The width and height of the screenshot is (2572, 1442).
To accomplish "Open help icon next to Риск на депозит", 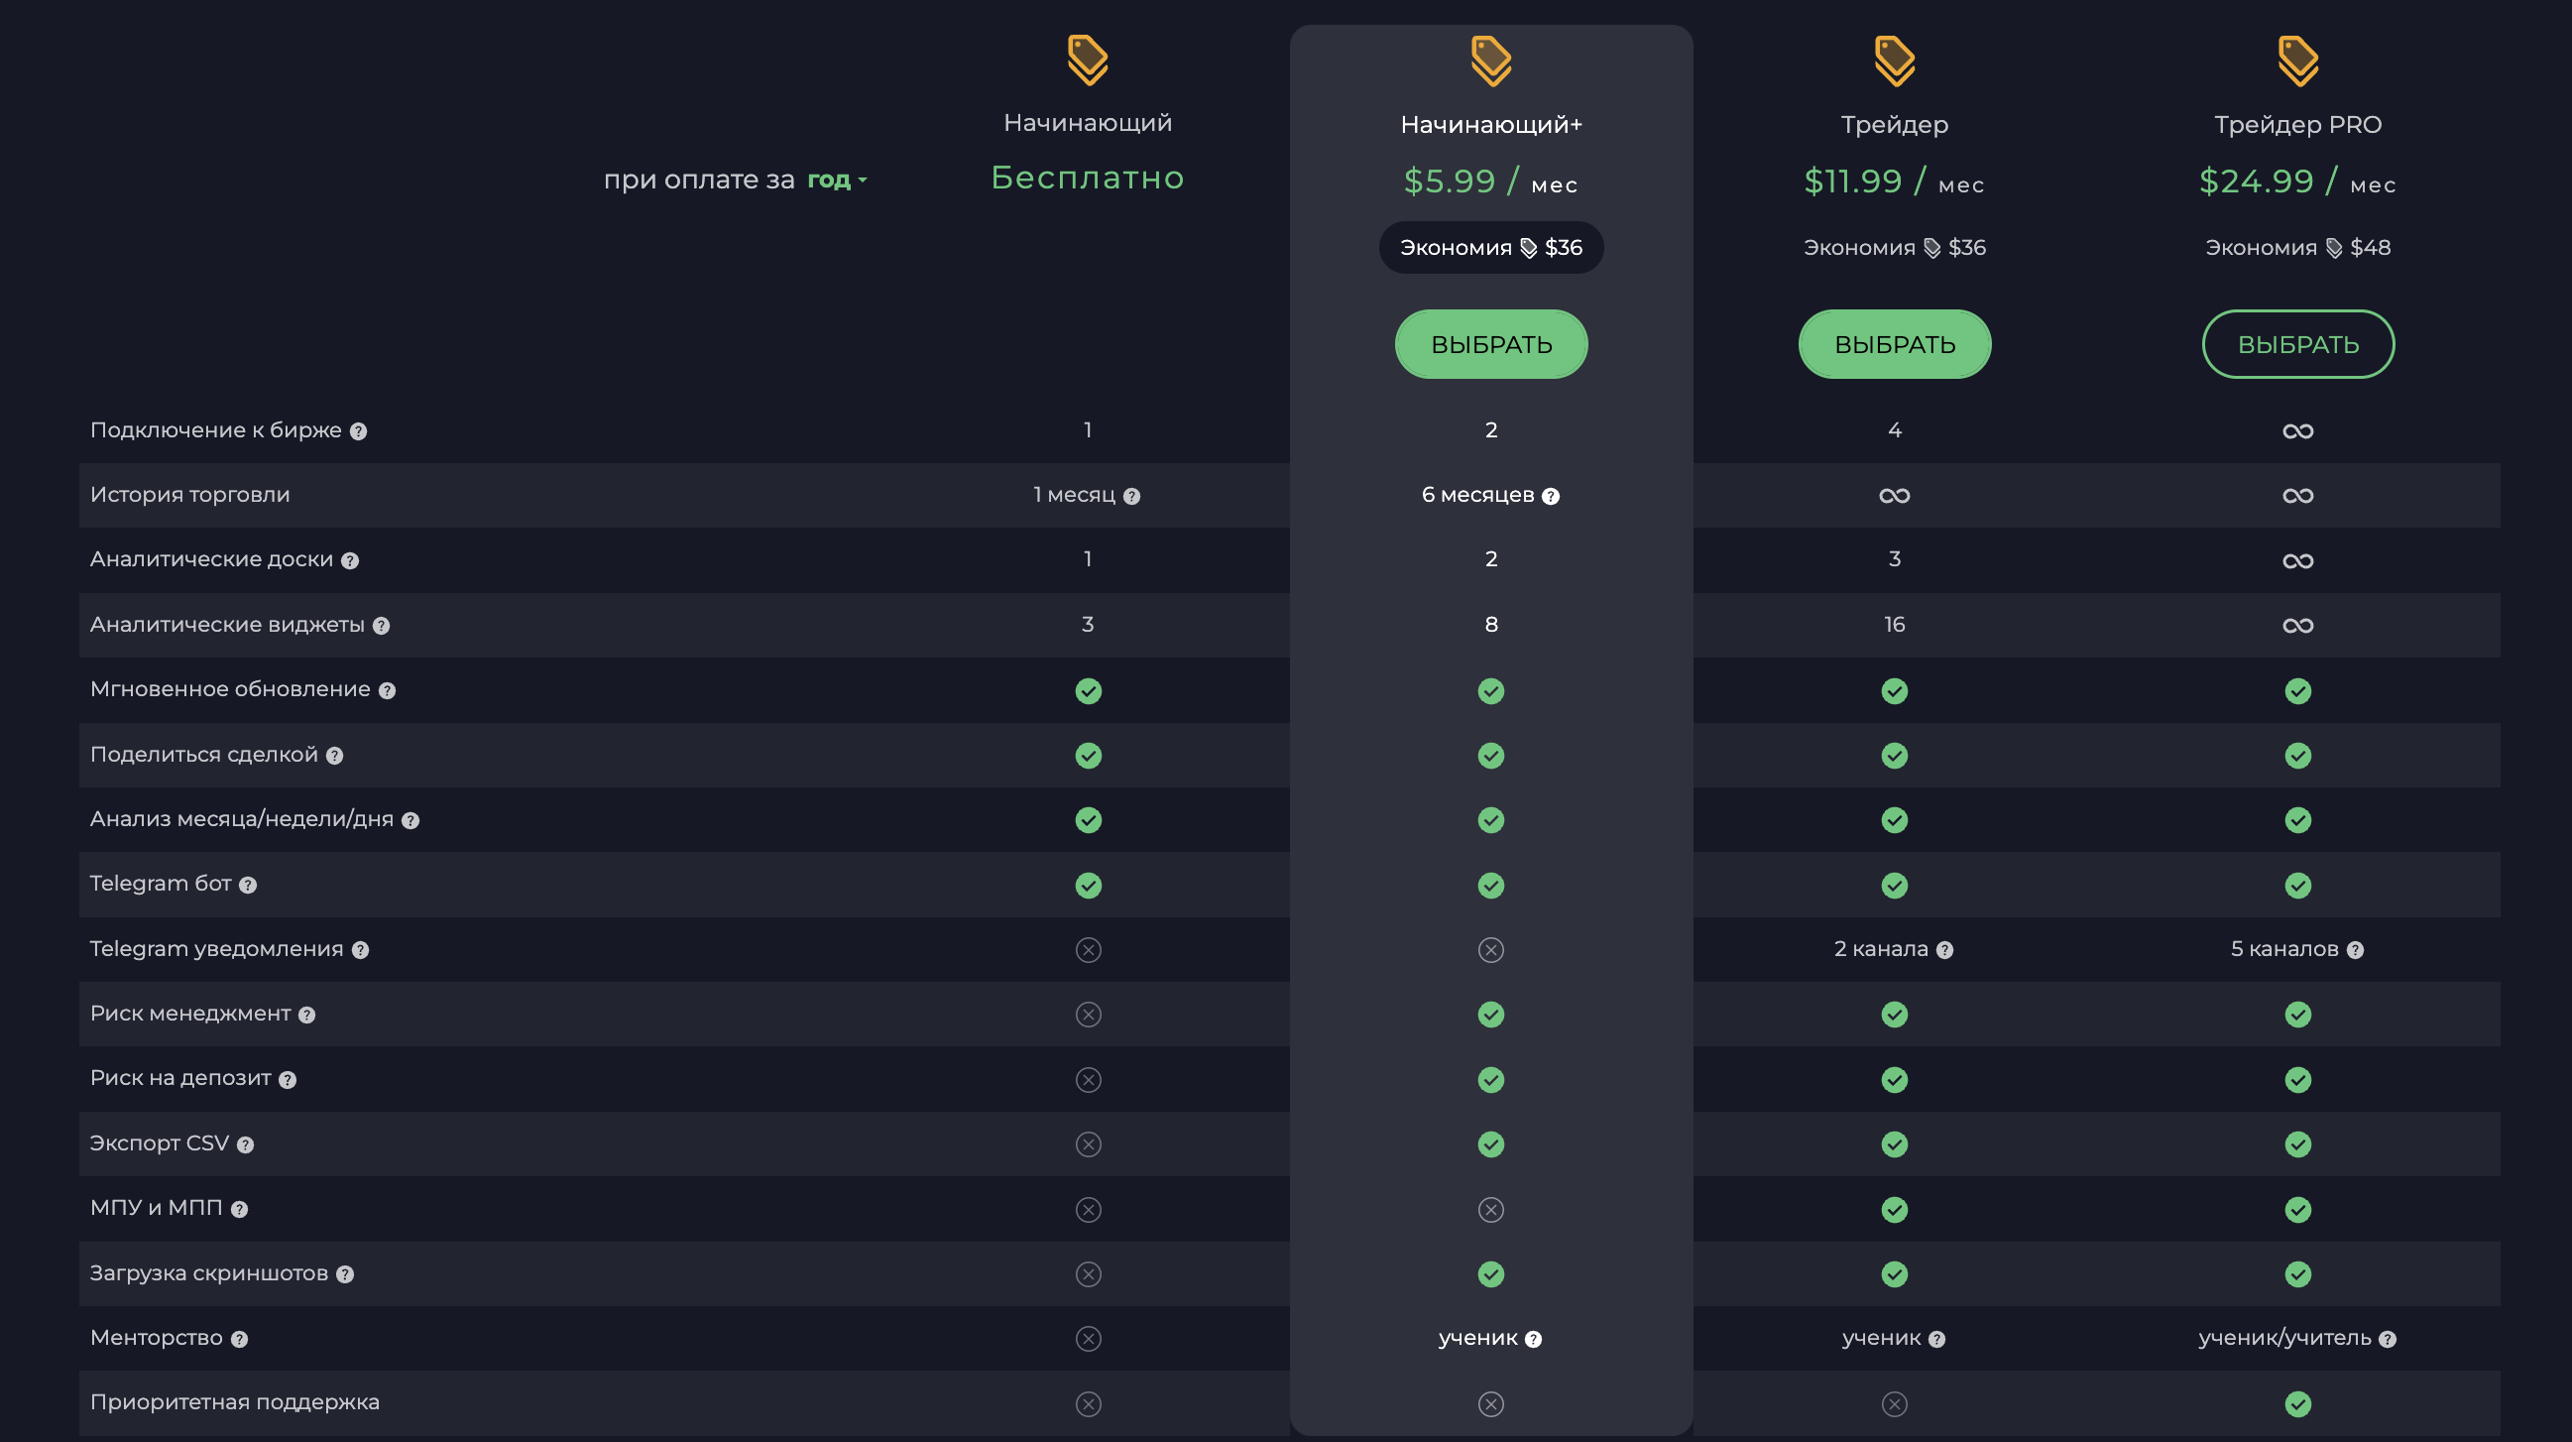I will pos(288,1079).
